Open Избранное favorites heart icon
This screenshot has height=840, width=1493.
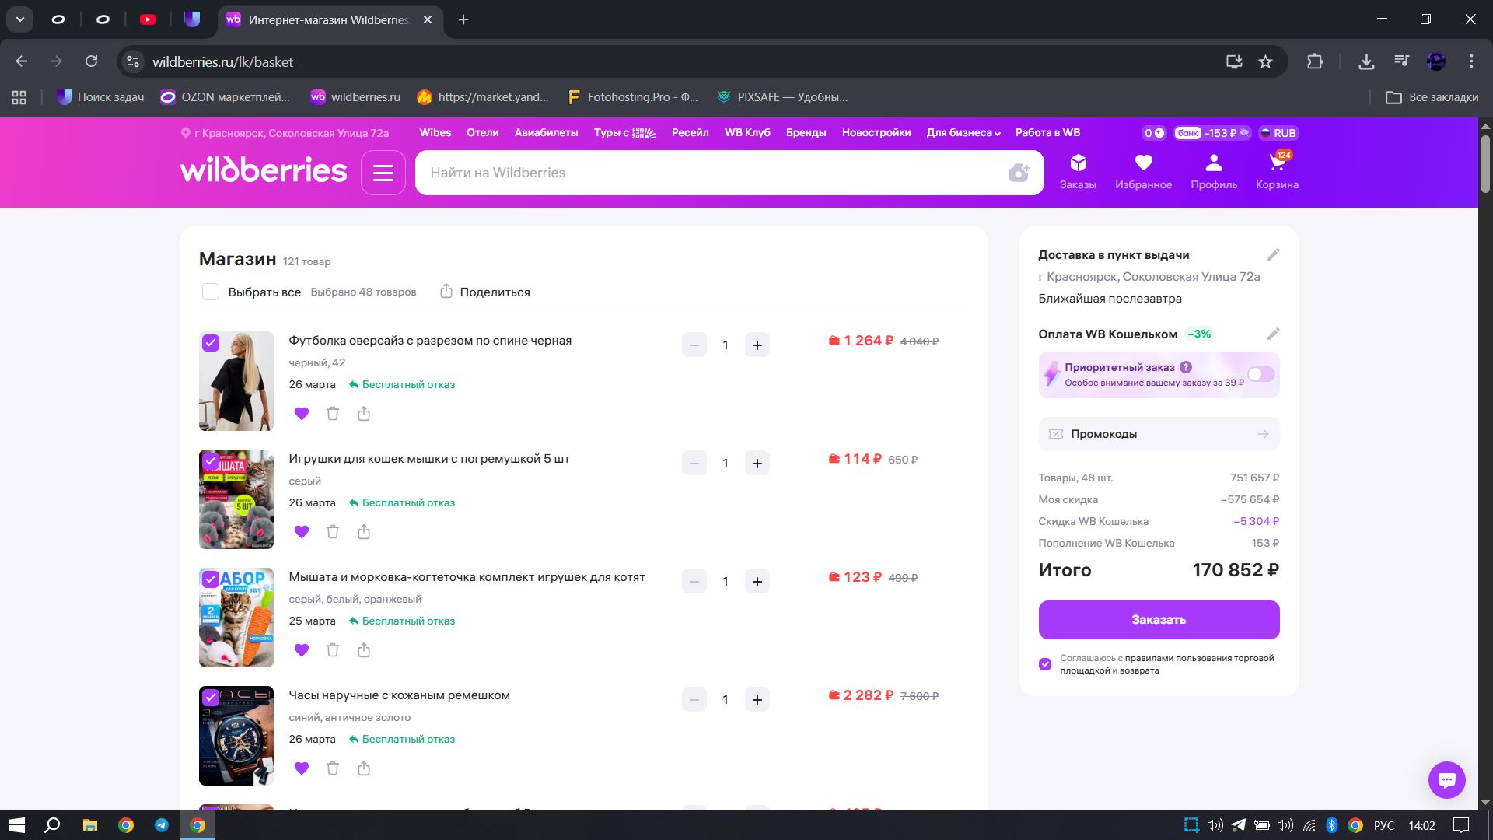(1142, 170)
